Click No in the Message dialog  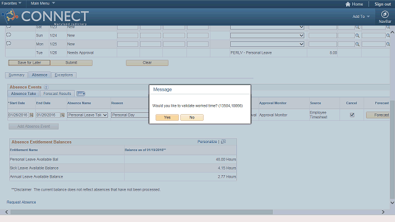tap(192, 117)
